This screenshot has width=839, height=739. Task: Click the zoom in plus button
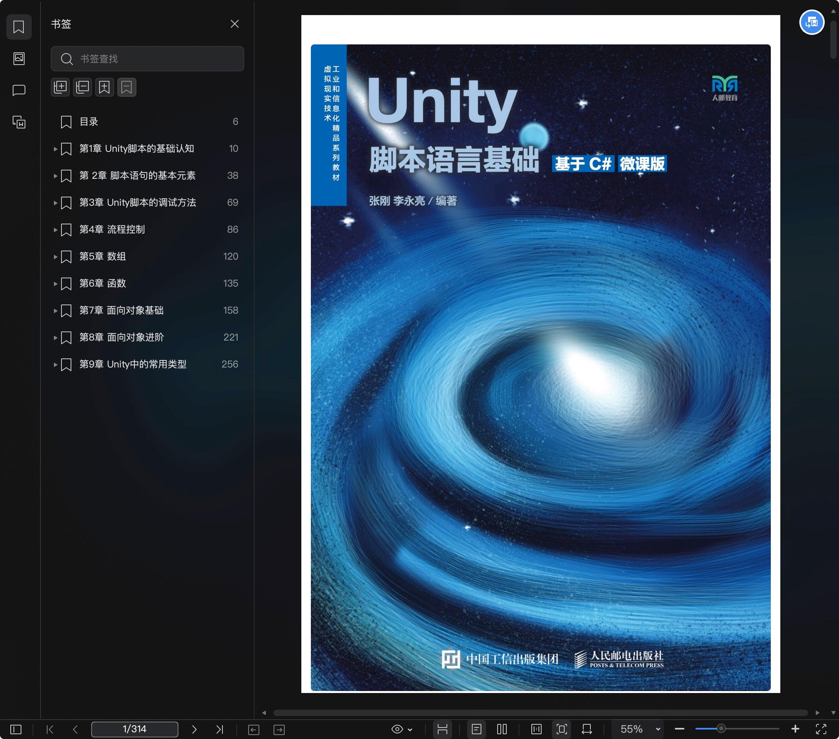[x=795, y=729]
